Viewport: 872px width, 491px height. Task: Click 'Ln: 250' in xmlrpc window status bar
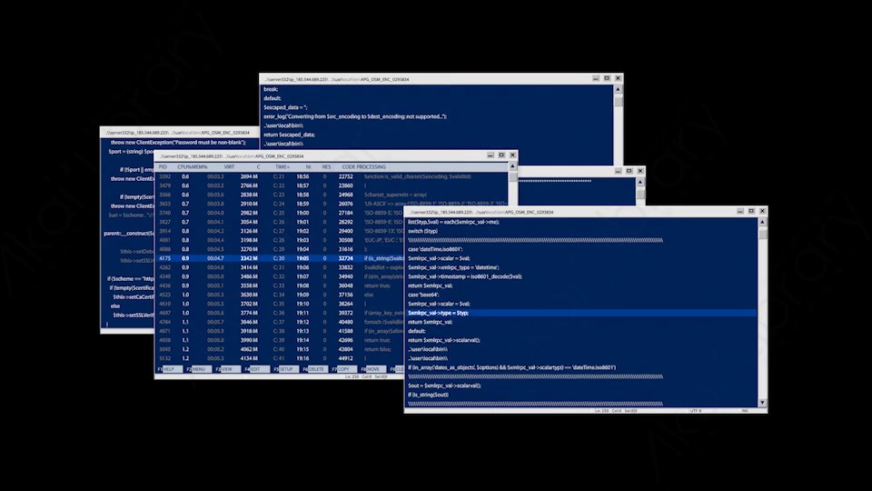[601, 411]
